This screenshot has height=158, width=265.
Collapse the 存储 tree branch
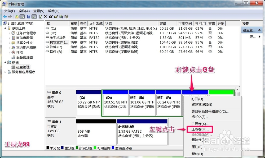[5, 62]
